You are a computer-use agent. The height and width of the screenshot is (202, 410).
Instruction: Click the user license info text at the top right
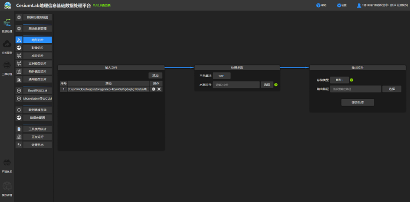click(x=384, y=5)
